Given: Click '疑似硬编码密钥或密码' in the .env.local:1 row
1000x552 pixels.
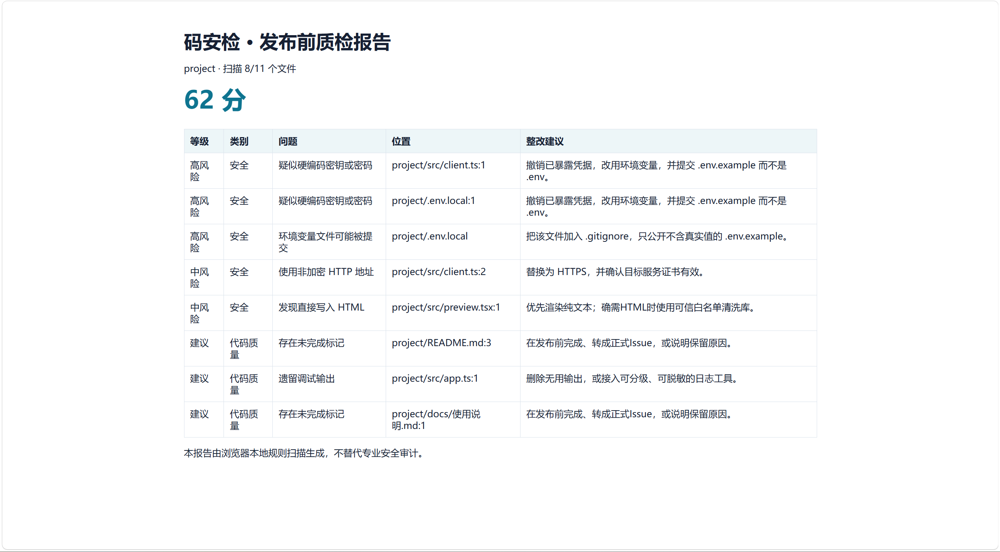Looking at the screenshot, I should point(325,201).
